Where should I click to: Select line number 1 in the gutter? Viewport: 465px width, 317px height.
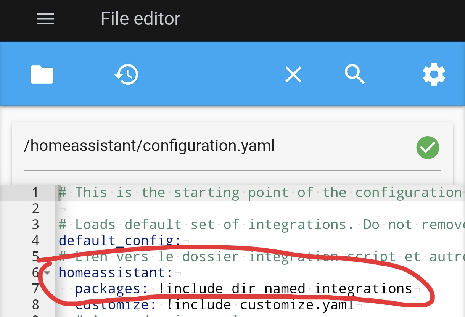pyautogui.click(x=35, y=193)
